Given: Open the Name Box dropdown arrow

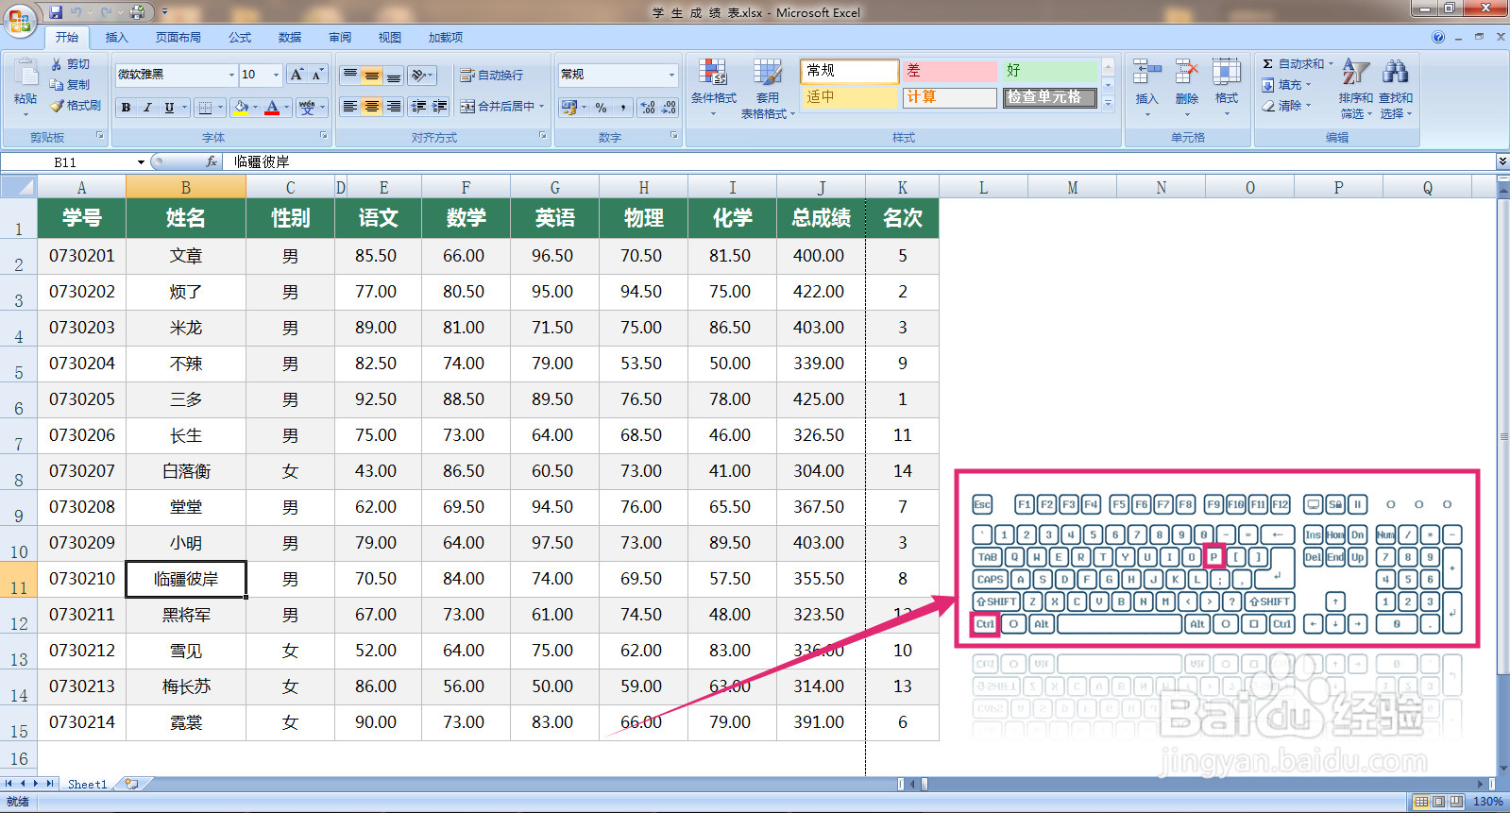Looking at the screenshot, I should point(141,161).
